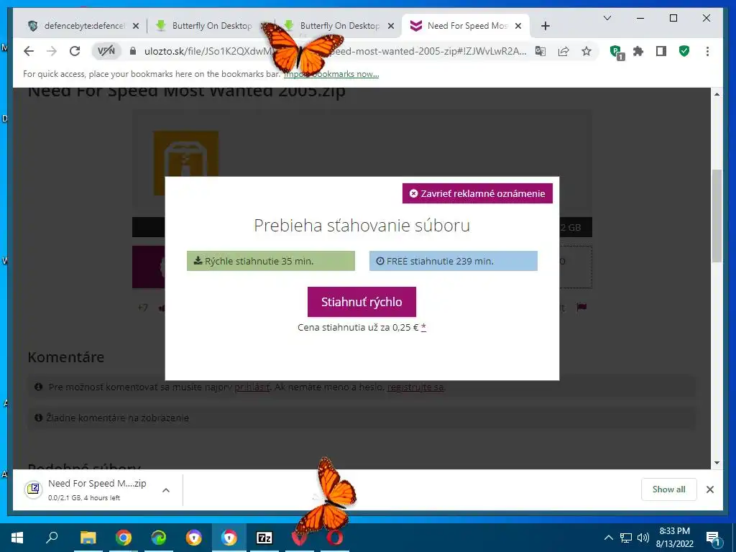Click the page vertical scrollbar thumb
The height and width of the screenshot is (552, 736).
click(x=717, y=216)
